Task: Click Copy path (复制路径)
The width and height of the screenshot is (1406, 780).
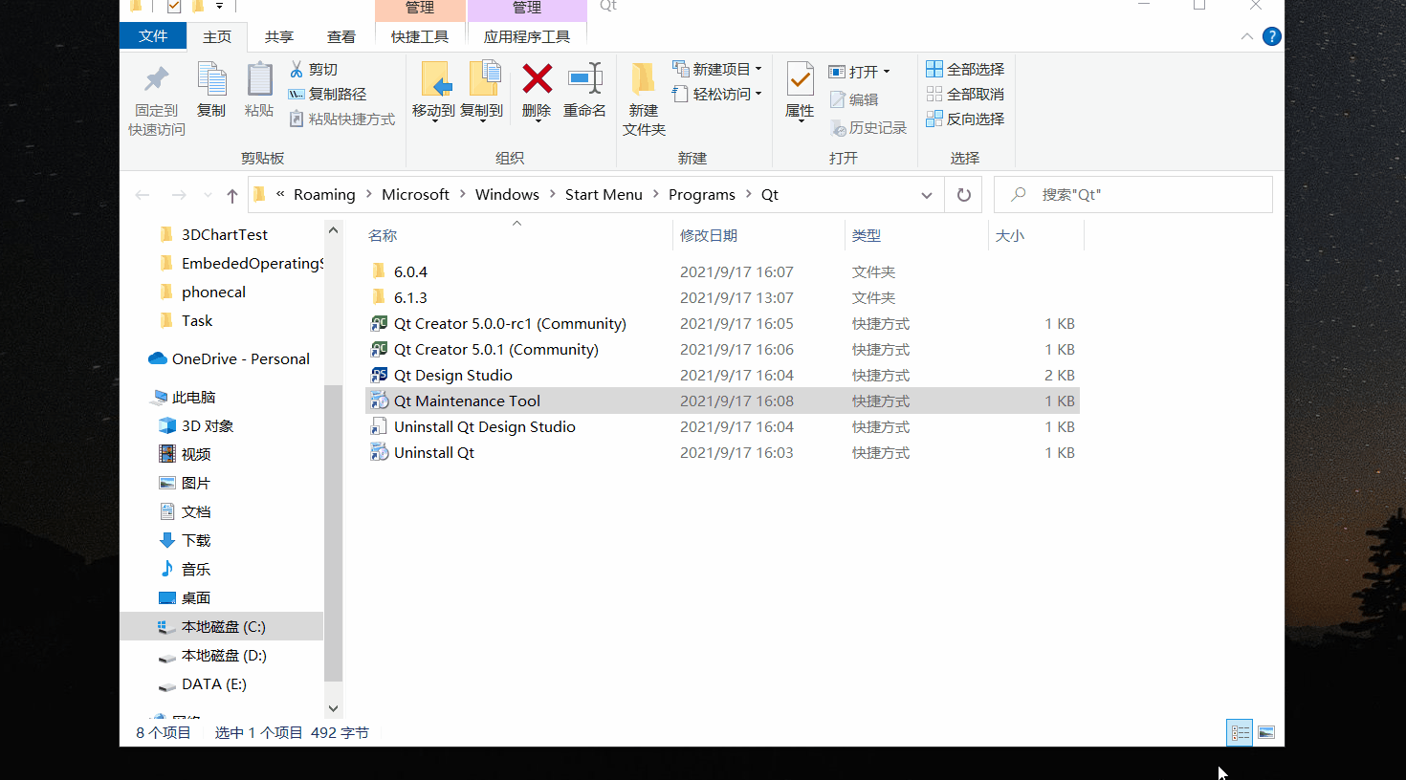Action: (x=328, y=94)
